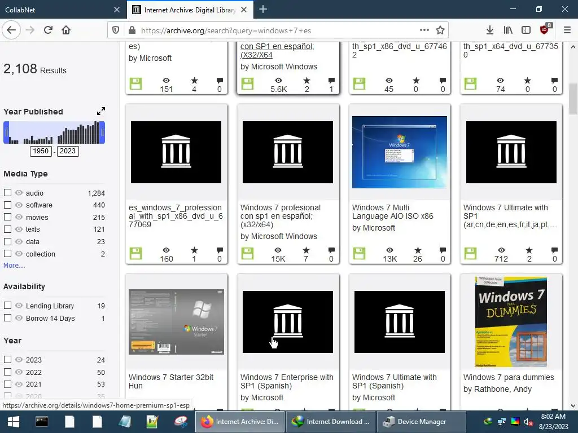Click the Year Published histogram bars
The height and width of the screenshot is (433, 578).
(x=54, y=132)
